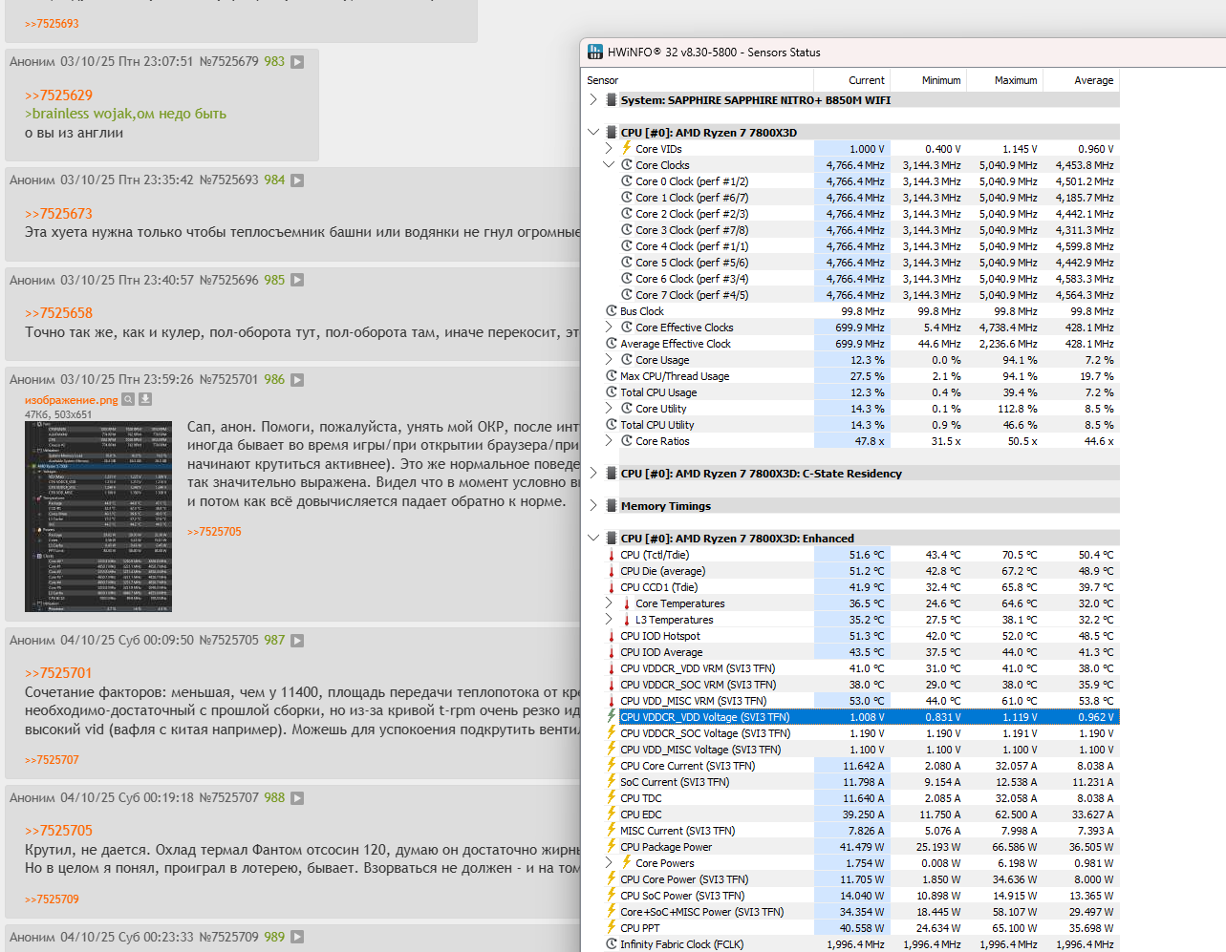Image resolution: width=1226 pixels, height=952 pixels.
Task: Open post menu arrow beside post number 984
Action: (297, 180)
